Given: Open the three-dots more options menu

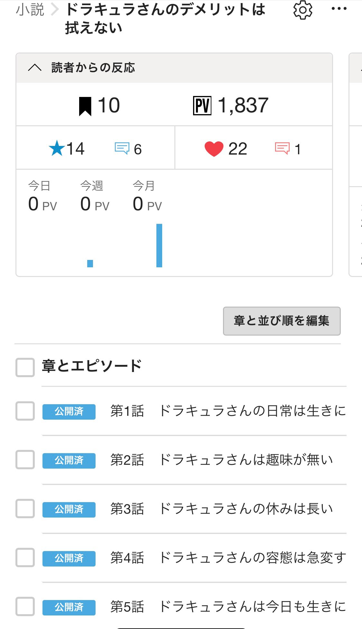Looking at the screenshot, I should pos(339,9).
